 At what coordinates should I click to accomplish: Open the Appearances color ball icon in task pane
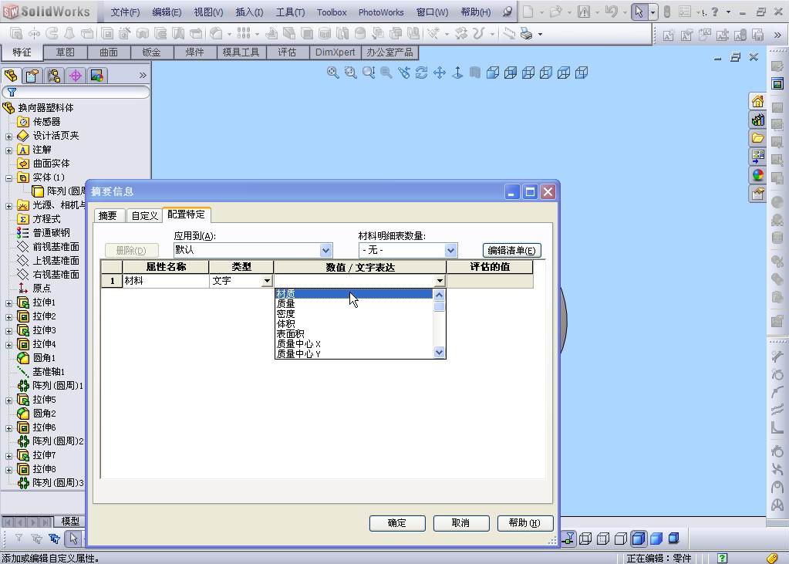click(x=758, y=175)
